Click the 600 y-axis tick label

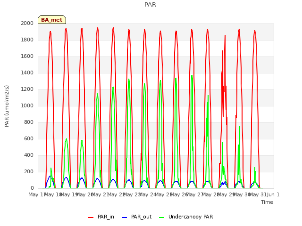[29, 138]
